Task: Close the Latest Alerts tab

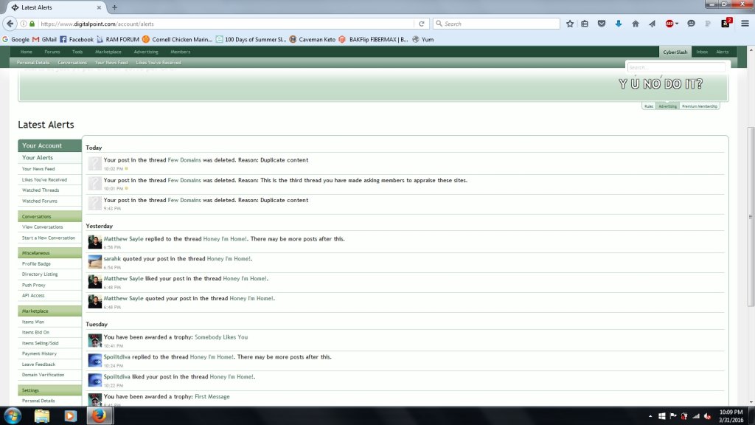Action: click(99, 7)
